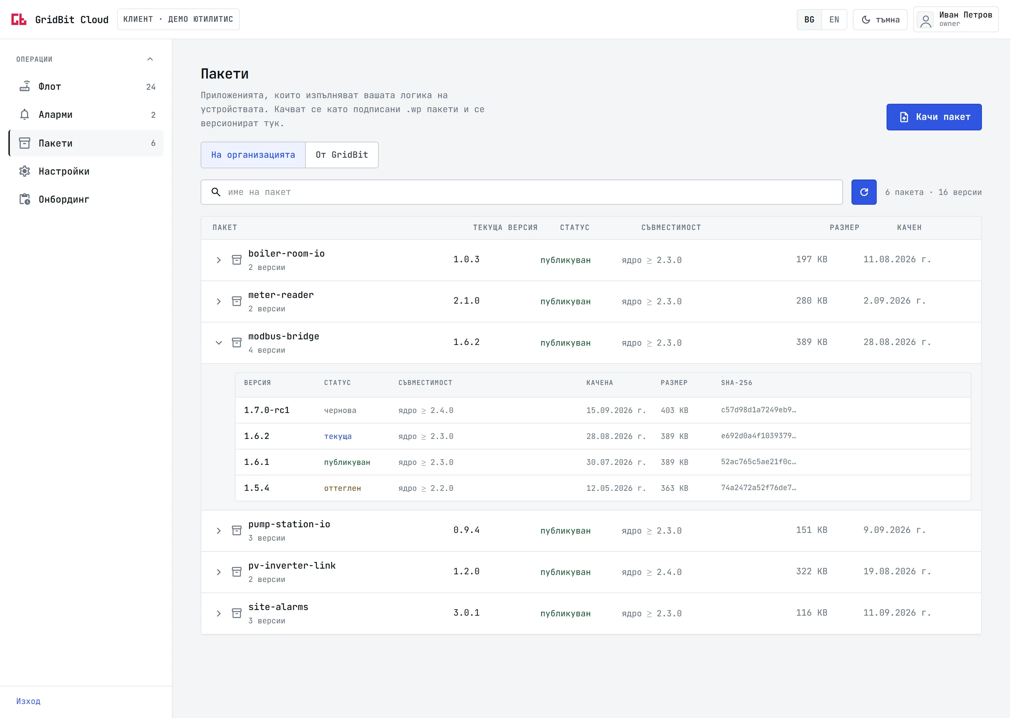Click the 1.5.4 version entry
The width and height of the screenshot is (1010, 718).
click(x=256, y=488)
